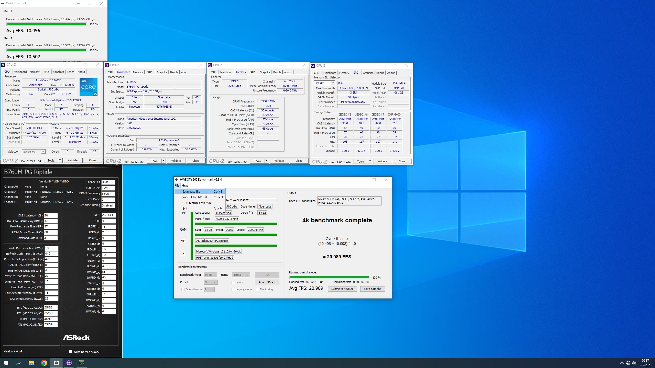
Task: Open Slot #2 dropdown in SPD window
Action: tap(324, 83)
